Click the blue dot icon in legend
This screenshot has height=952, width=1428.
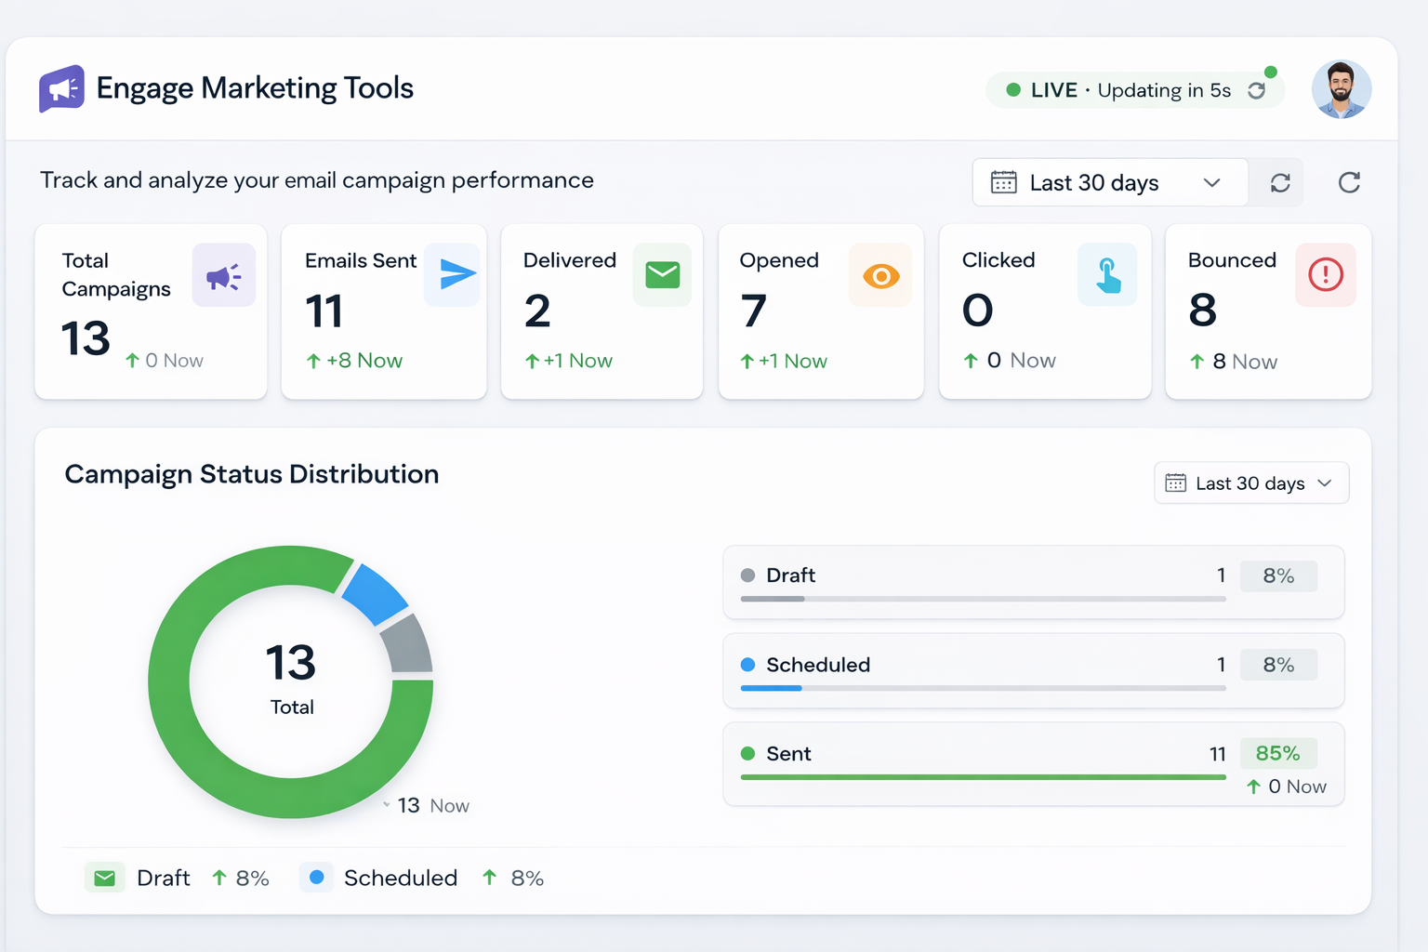[316, 877]
